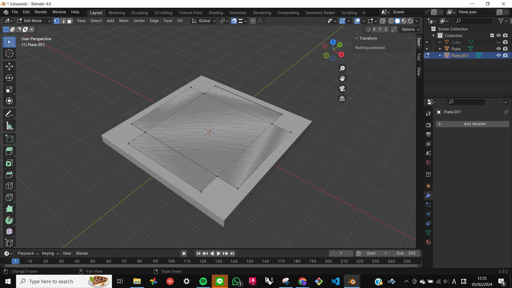Select the Inset Faces tool
512x288 pixels.
(9, 163)
